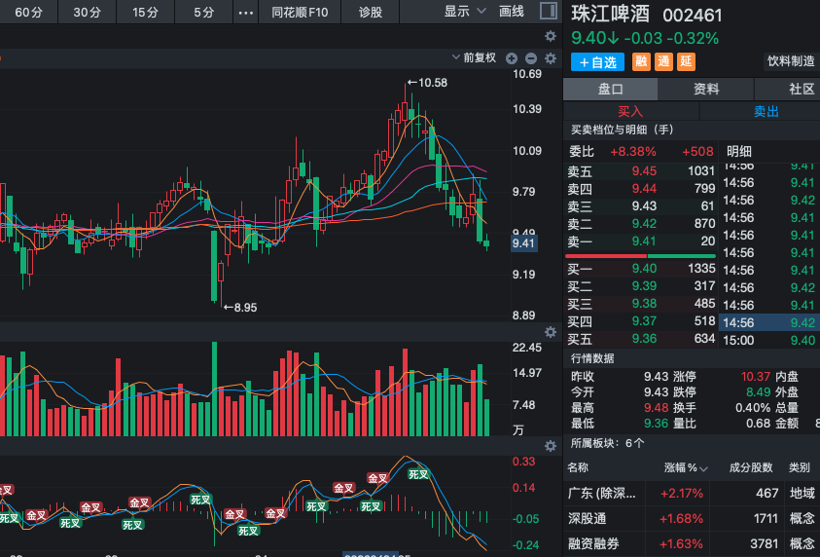Switch to the 30分 timeframe
This screenshot has height=557, width=820.
(87, 12)
